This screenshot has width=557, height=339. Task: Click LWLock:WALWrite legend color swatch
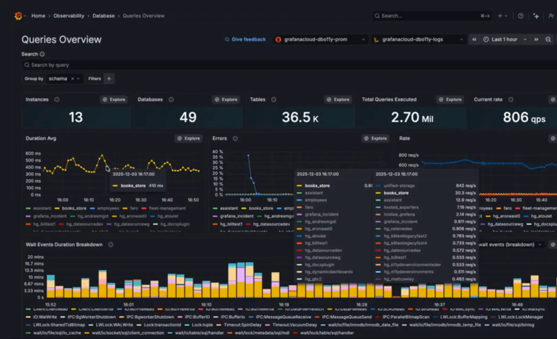[91, 325]
